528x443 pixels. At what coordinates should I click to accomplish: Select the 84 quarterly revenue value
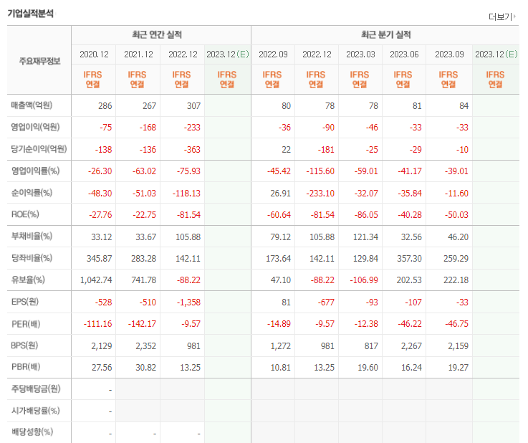(x=464, y=106)
